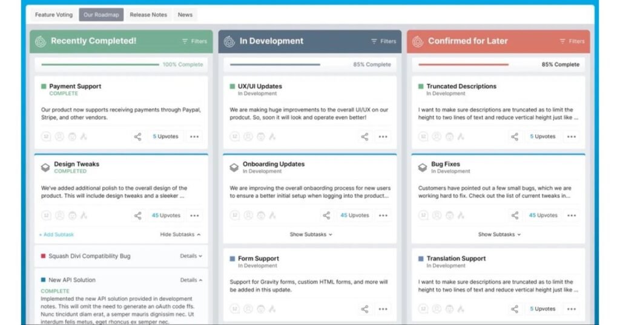Open Filters in In Development column
Screen dimensions: 620x325
point(383,41)
